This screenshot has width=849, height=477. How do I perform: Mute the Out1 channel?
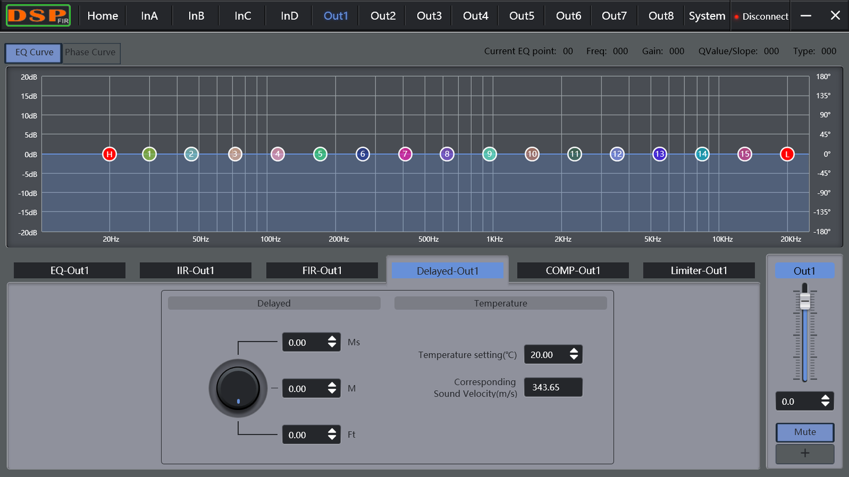804,432
